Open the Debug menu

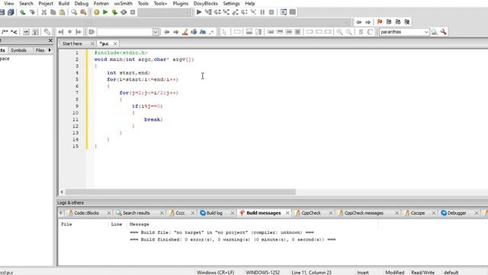point(82,3)
